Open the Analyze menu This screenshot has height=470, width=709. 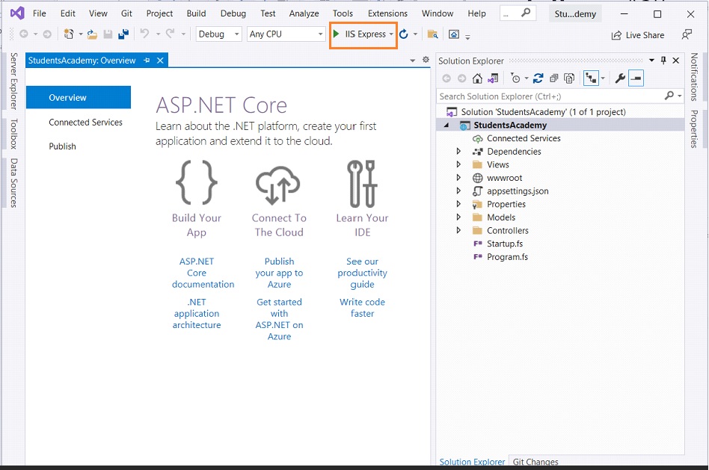pos(304,13)
